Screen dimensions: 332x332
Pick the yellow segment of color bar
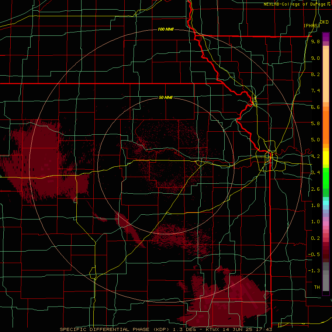point(326,158)
